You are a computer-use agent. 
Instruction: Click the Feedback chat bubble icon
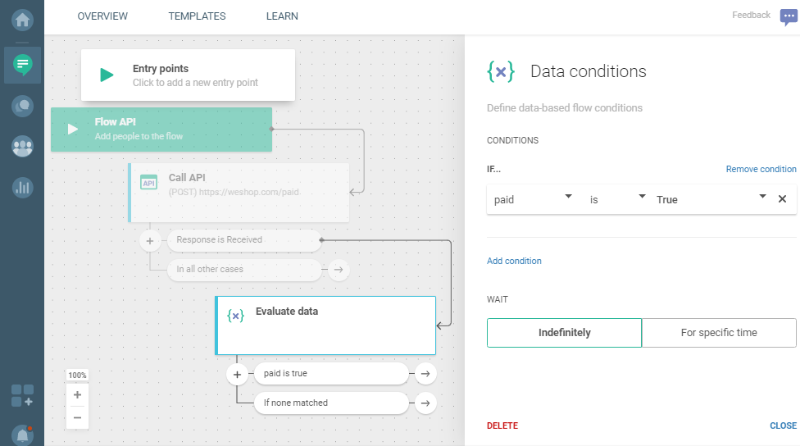point(788,17)
